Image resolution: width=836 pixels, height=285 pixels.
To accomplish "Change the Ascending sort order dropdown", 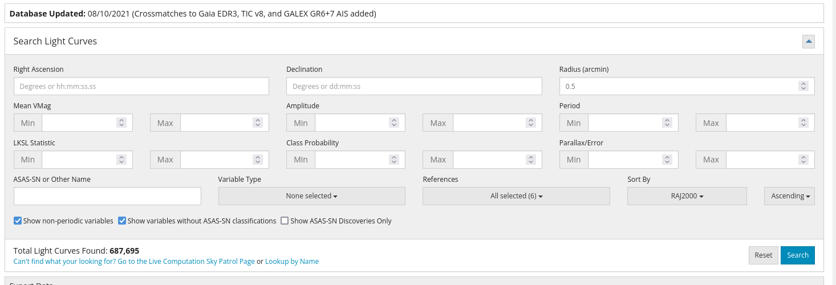I will (789, 196).
